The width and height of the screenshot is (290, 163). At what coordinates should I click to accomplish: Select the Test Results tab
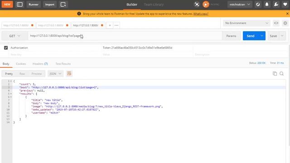[63, 64]
